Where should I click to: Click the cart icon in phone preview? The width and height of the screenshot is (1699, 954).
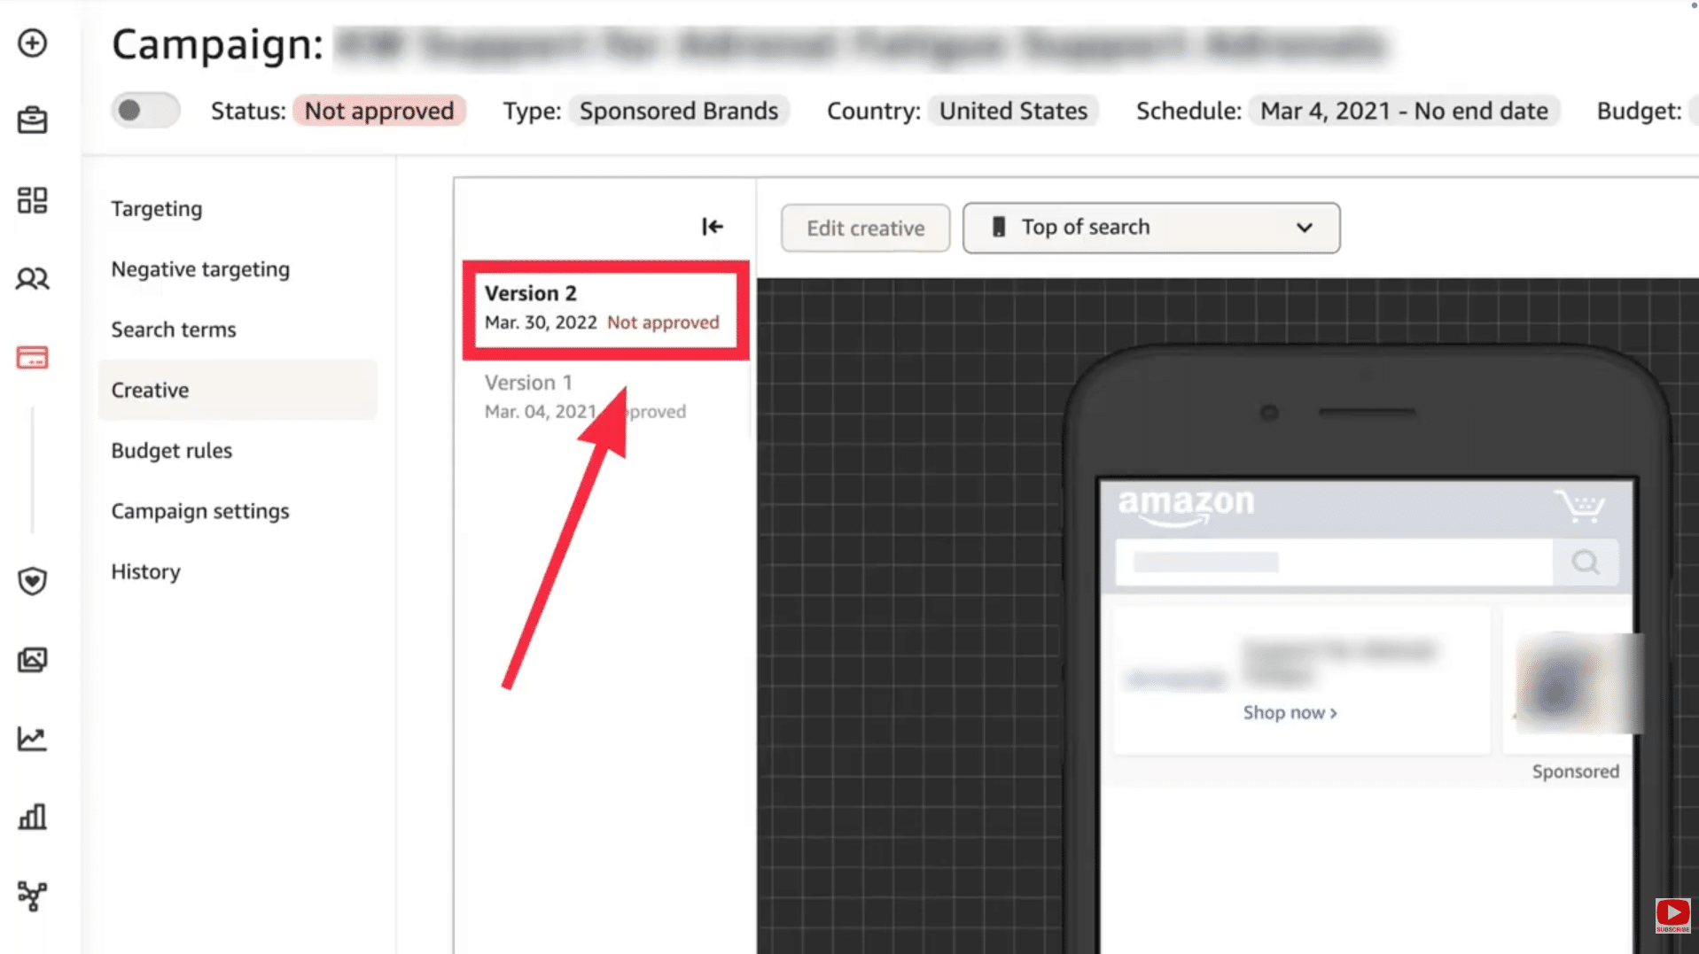1580,506
